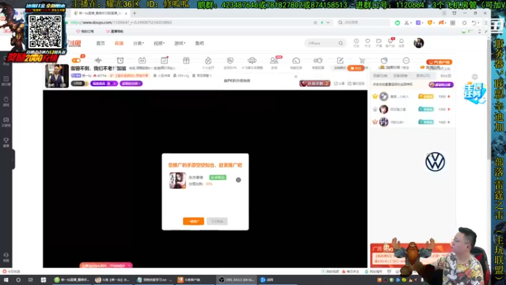Open the streamer avatar thumbnail
506x285 pixels.
pyautogui.click(x=57, y=76)
